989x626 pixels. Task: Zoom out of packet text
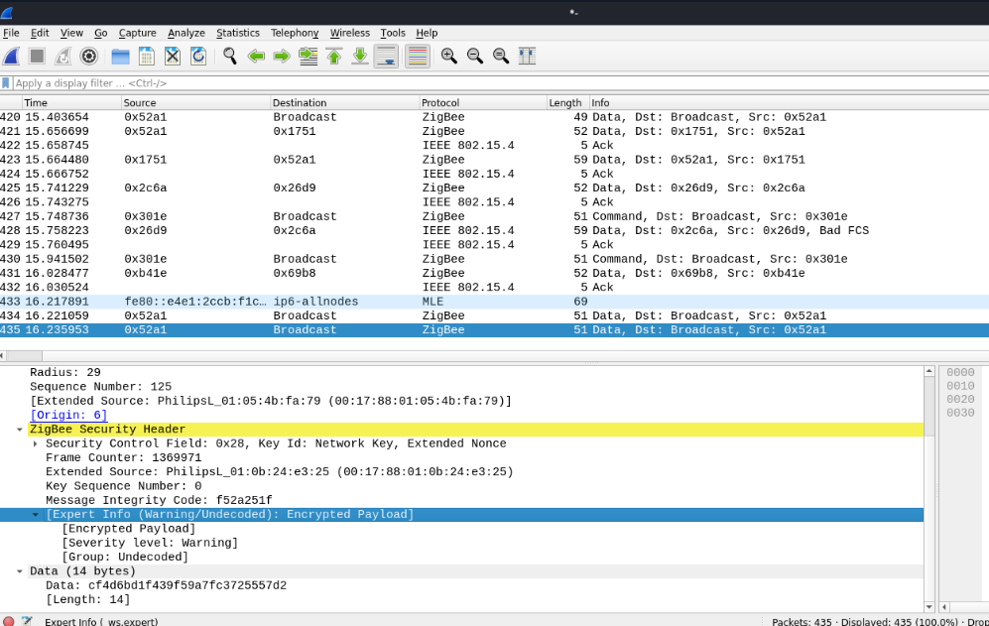click(x=474, y=57)
